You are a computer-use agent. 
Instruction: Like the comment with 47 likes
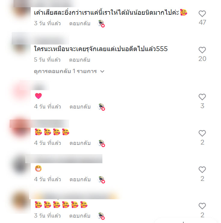click(x=202, y=14)
